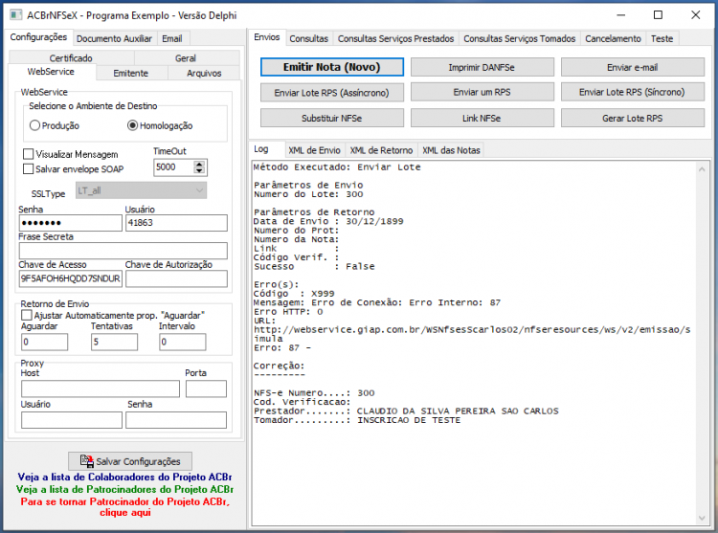Tick the Salvar envelope SOAP checkbox

[x=29, y=168]
